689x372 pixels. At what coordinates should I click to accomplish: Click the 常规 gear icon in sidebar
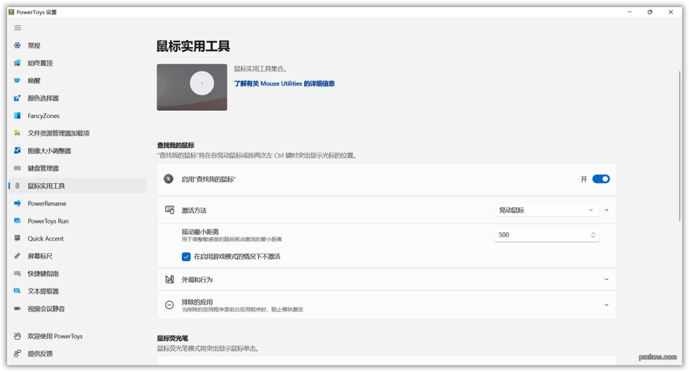pyautogui.click(x=17, y=45)
